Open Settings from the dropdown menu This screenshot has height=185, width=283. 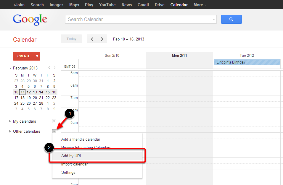97,172
